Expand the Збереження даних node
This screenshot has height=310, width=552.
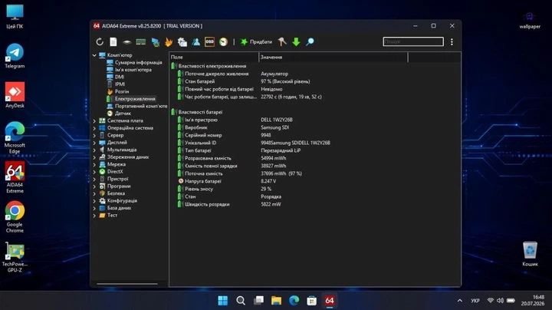[x=94, y=157]
